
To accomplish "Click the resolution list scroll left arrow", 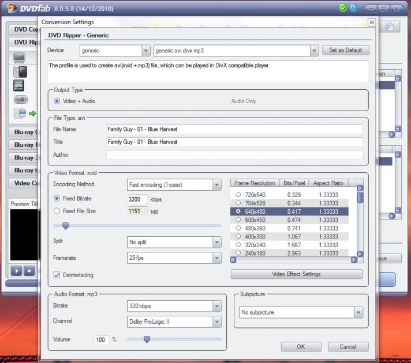I will pyautogui.click(x=233, y=260).
